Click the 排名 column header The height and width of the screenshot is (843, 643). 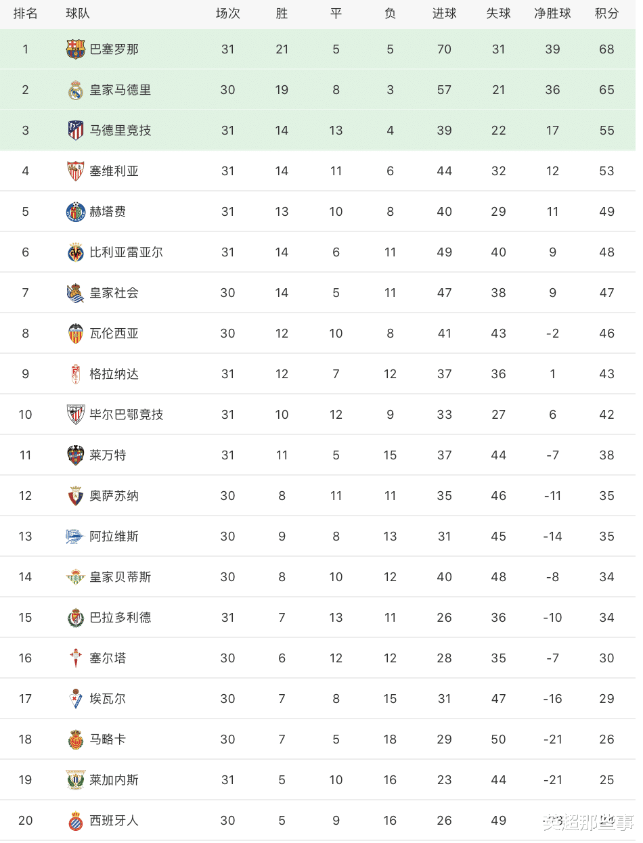click(x=25, y=14)
